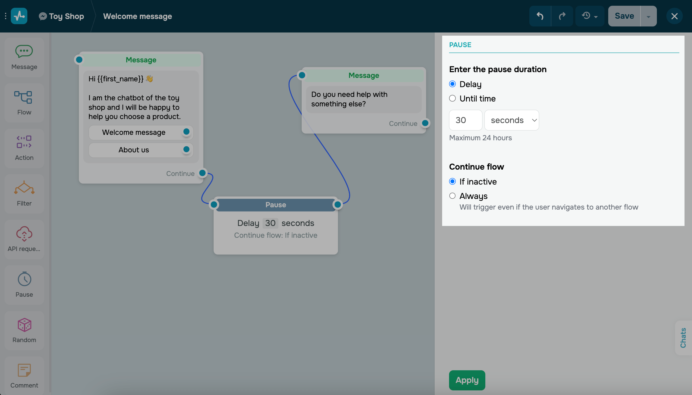
Task: Open the seconds unit dropdown
Action: point(512,120)
